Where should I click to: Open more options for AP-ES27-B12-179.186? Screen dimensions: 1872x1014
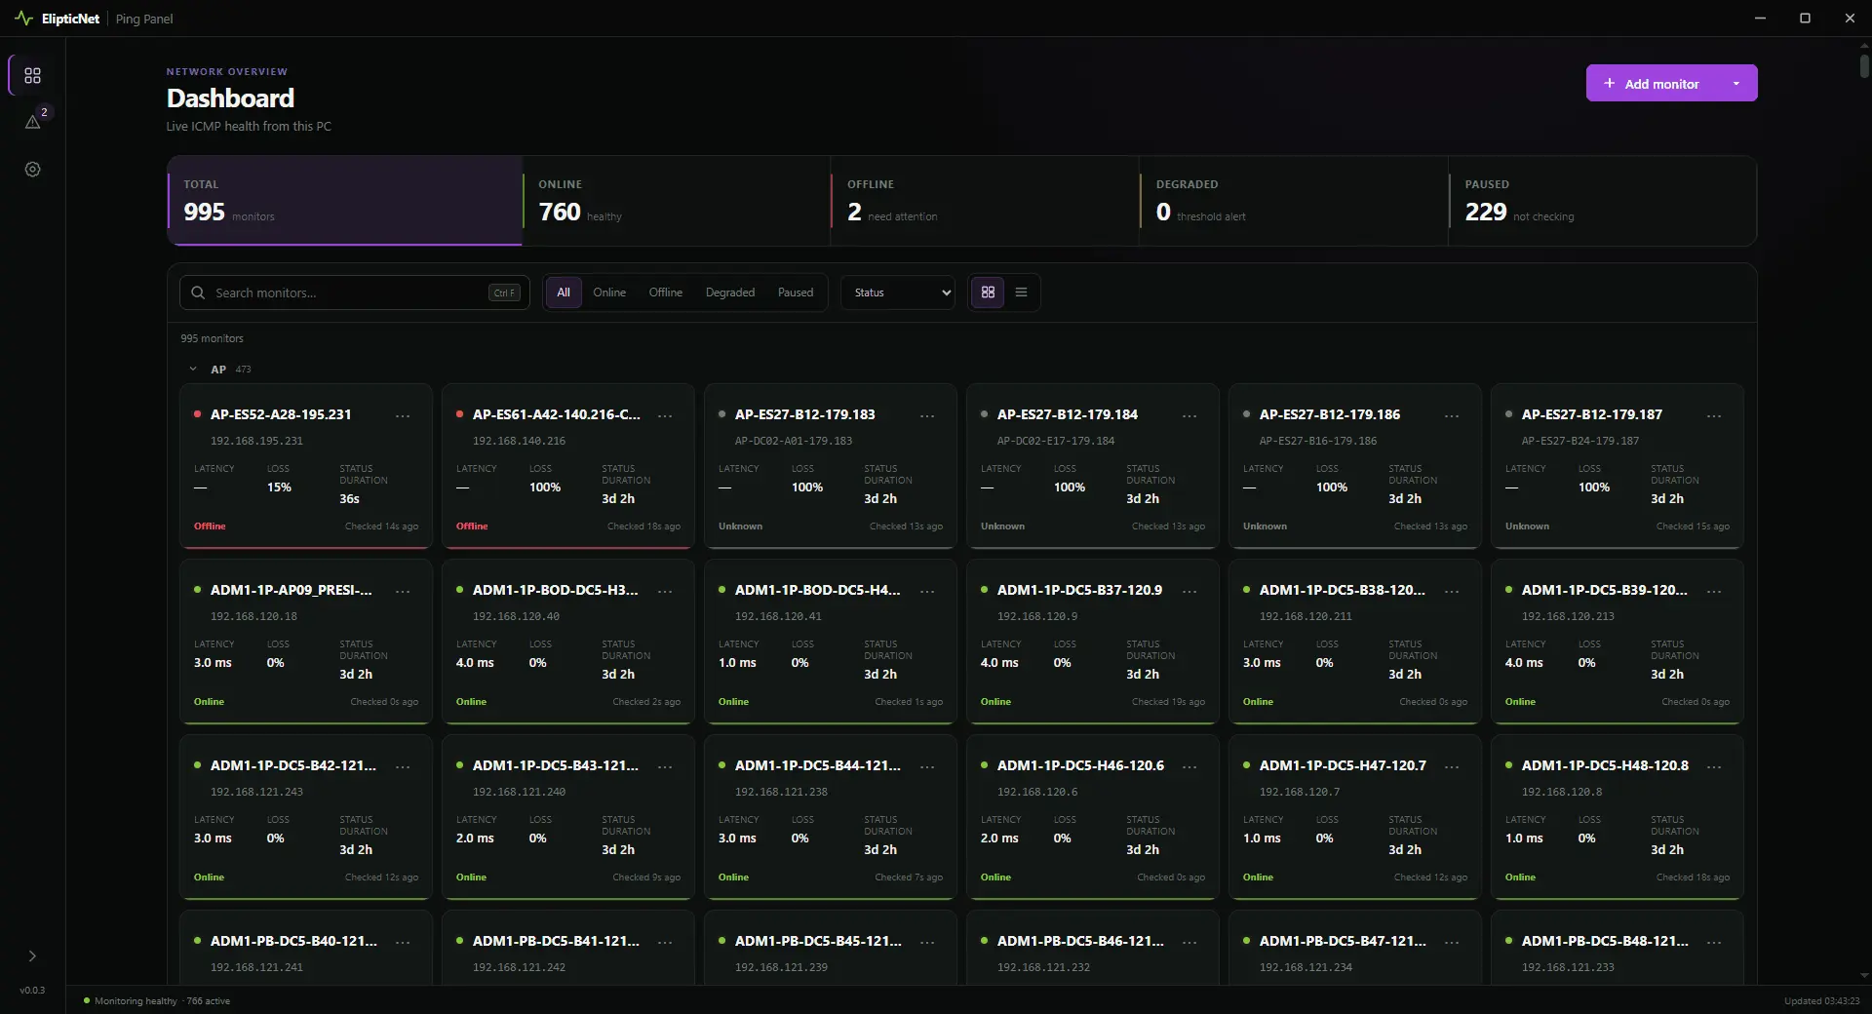coord(1452,415)
